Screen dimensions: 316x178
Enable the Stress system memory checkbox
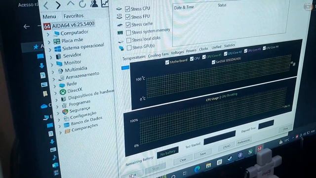pos(128,33)
